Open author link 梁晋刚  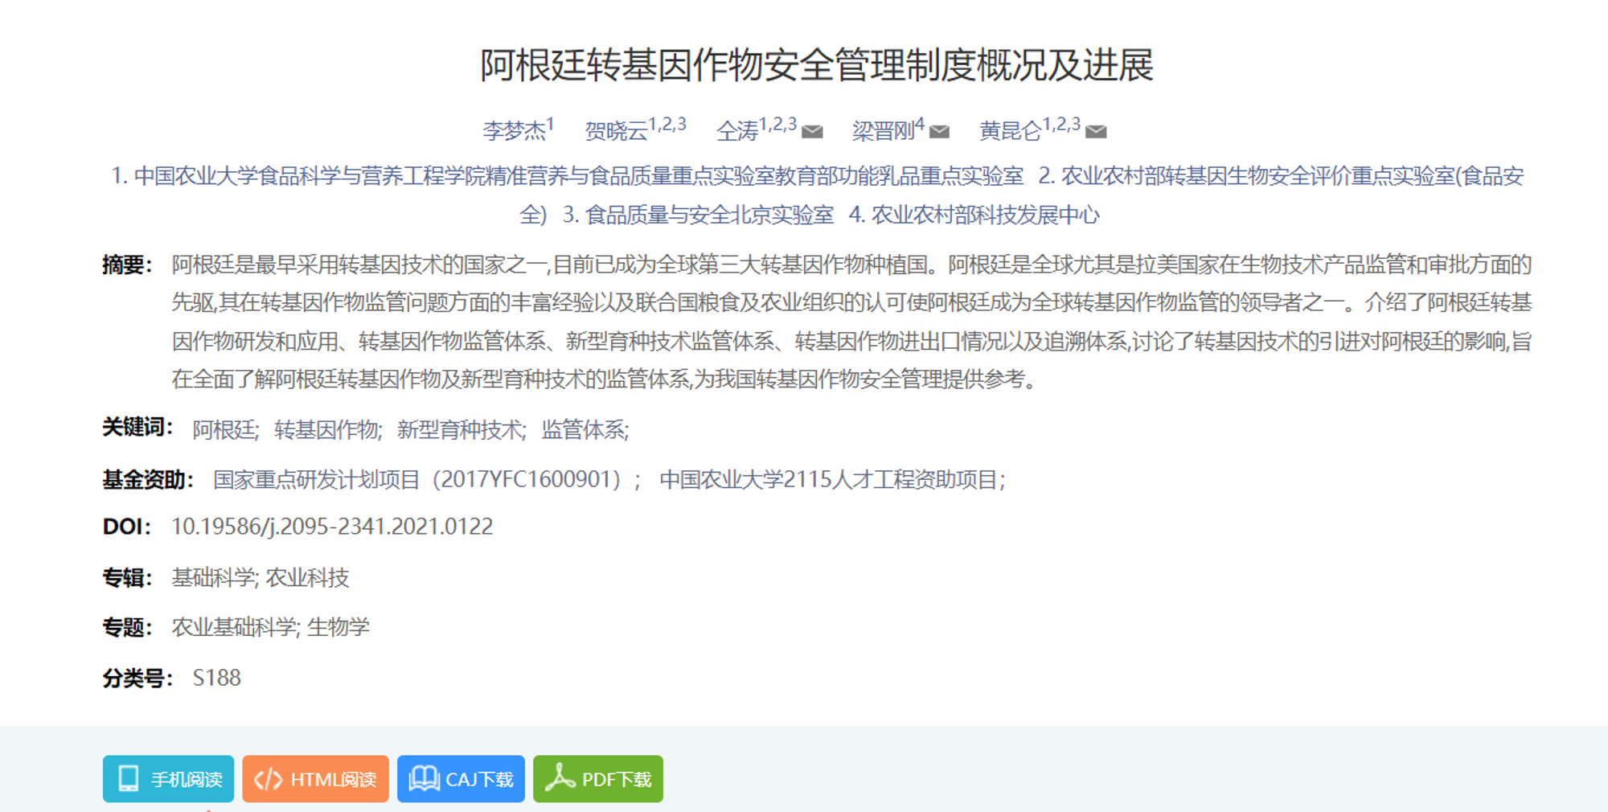tap(884, 130)
